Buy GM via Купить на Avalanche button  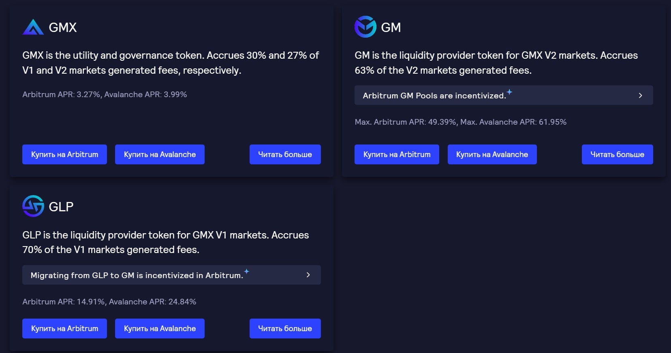[492, 154]
